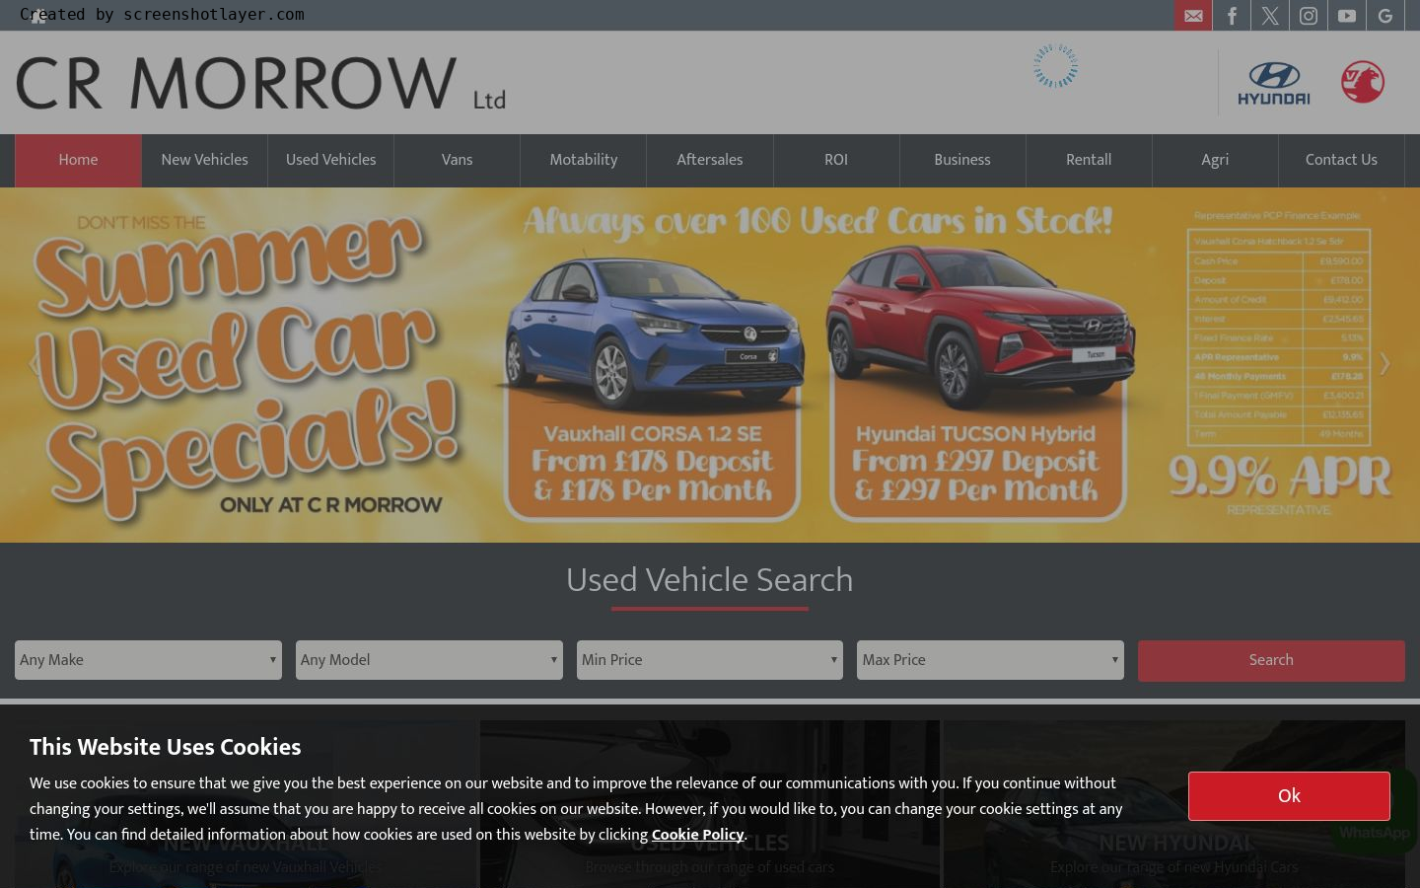This screenshot has height=888, width=1420.
Task: Go to previous banner slide arrow
Action: pos(35,364)
